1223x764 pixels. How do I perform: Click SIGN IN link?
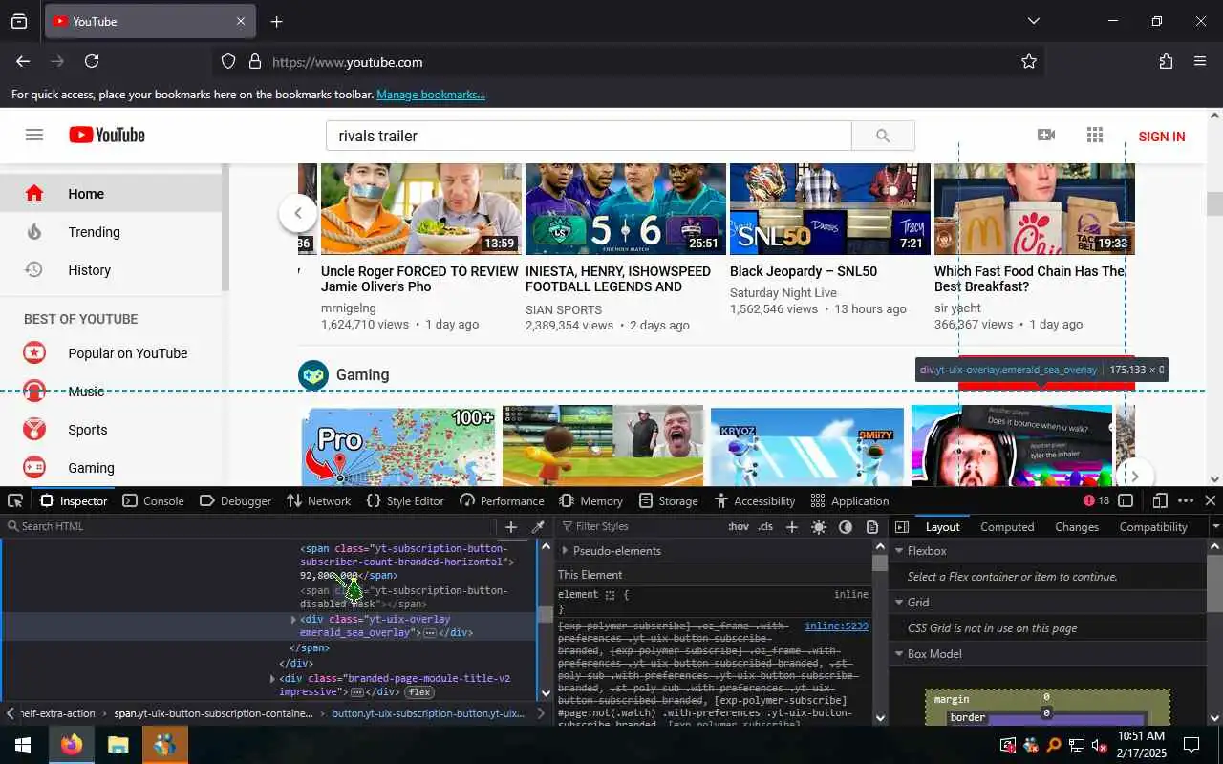(1162, 137)
